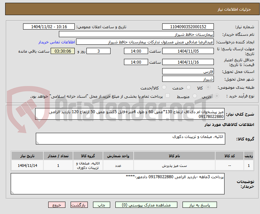260x214 pixels.
Task: Click the 'نام کالا' column header
Action: point(175,156)
